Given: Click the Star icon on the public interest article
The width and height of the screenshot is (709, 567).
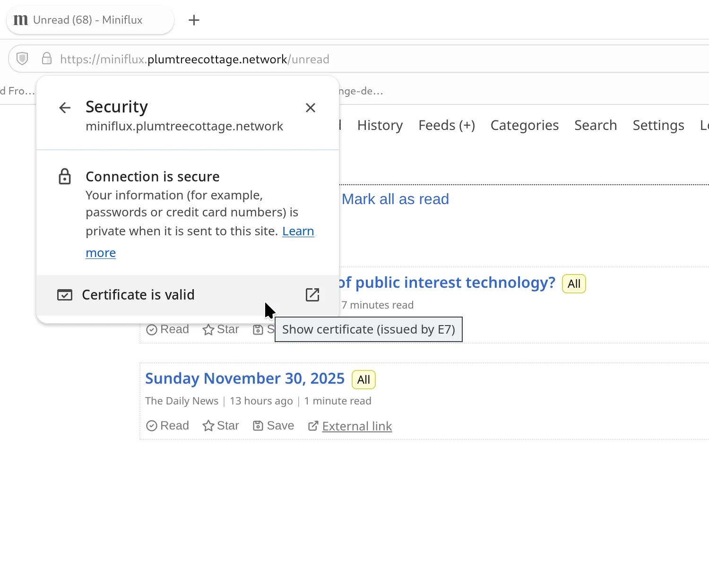Looking at the screenshot, I should tap(208, 329).
